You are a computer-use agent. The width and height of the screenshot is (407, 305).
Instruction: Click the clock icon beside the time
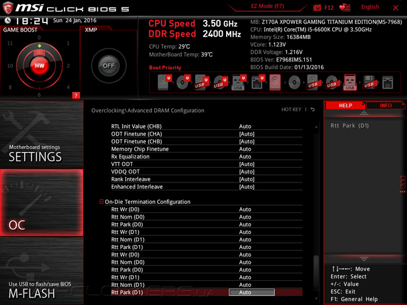(x=8, y=20)
